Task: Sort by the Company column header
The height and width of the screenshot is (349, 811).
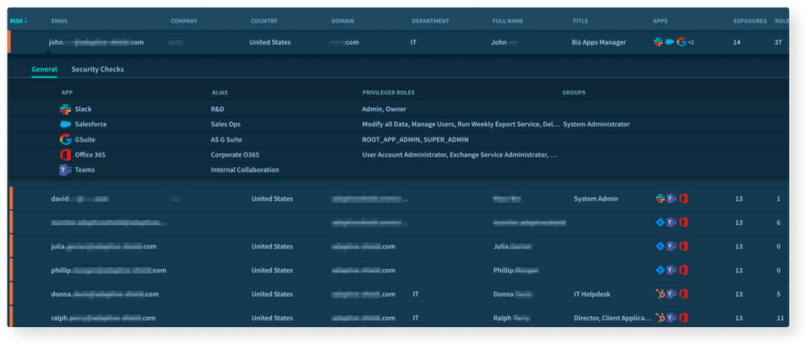Action: [x=184, y=21]
